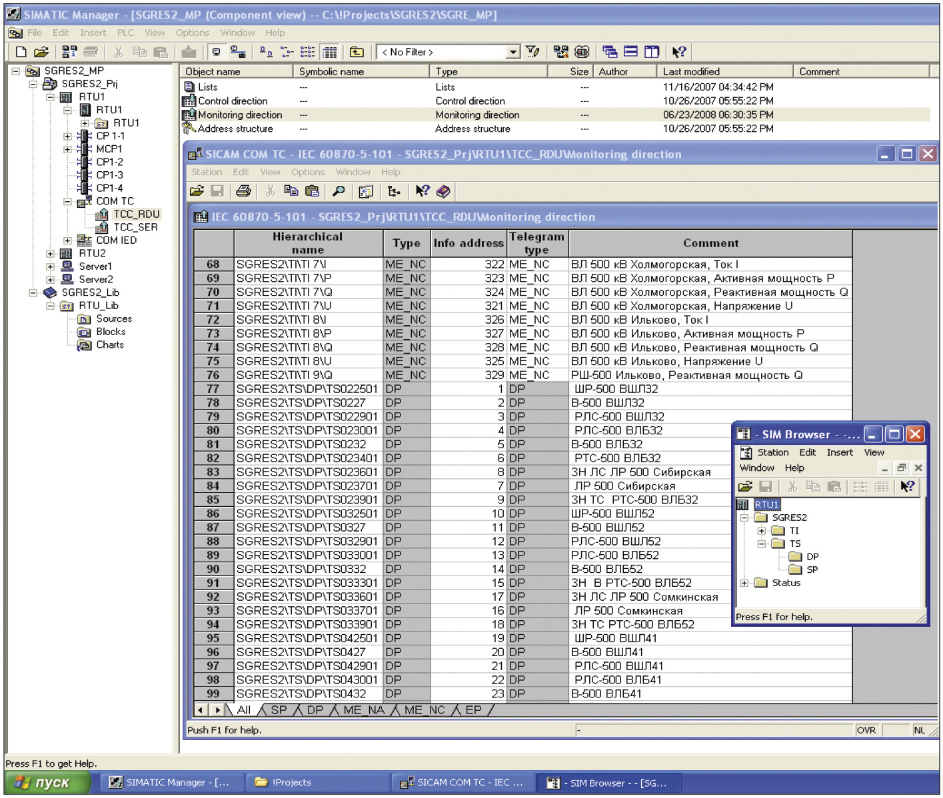The image size is (943, 798).
Task: Click the Configure Network icon in SIMATIC Manager
Action: point(561,52)
